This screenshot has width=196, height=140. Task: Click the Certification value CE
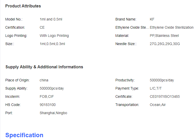[42, 27]
